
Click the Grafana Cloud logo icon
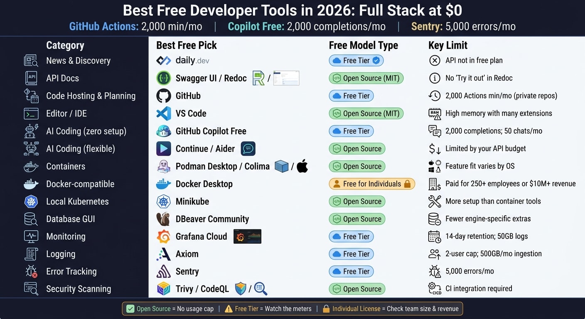pyautogui.click(x=163, y=236)
